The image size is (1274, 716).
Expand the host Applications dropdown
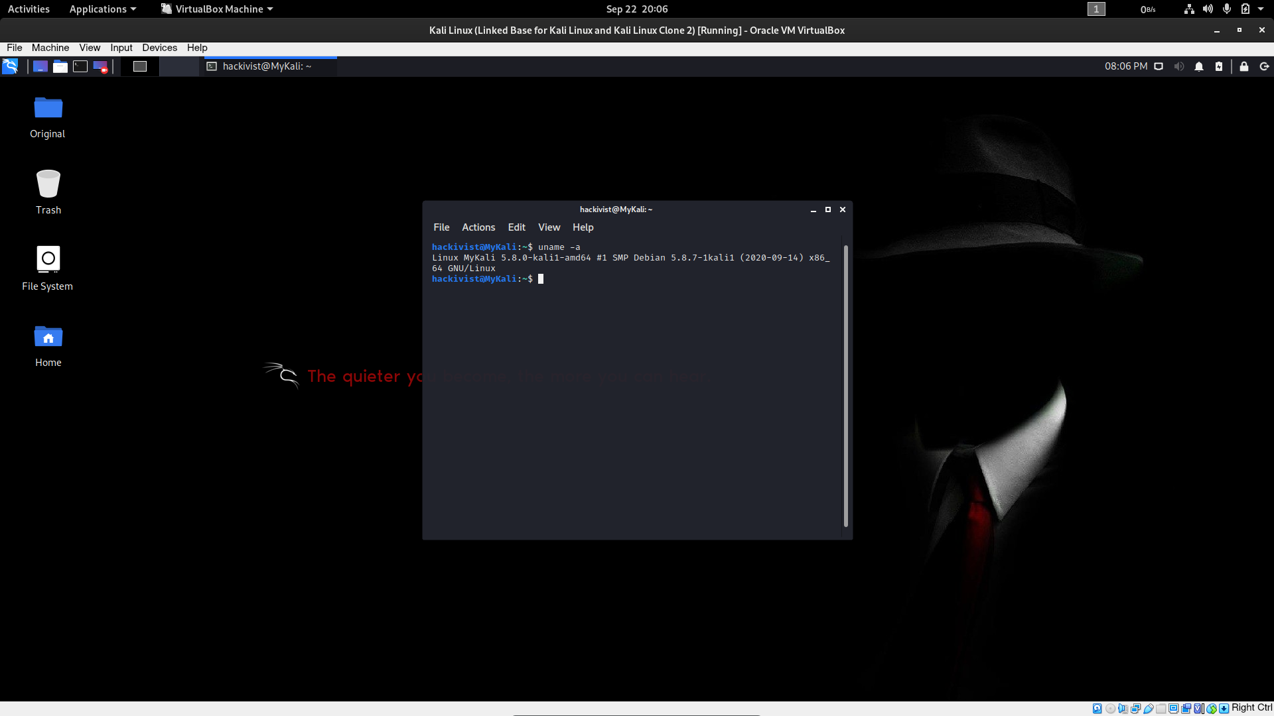pyautogui.click(x=103, y=9)
